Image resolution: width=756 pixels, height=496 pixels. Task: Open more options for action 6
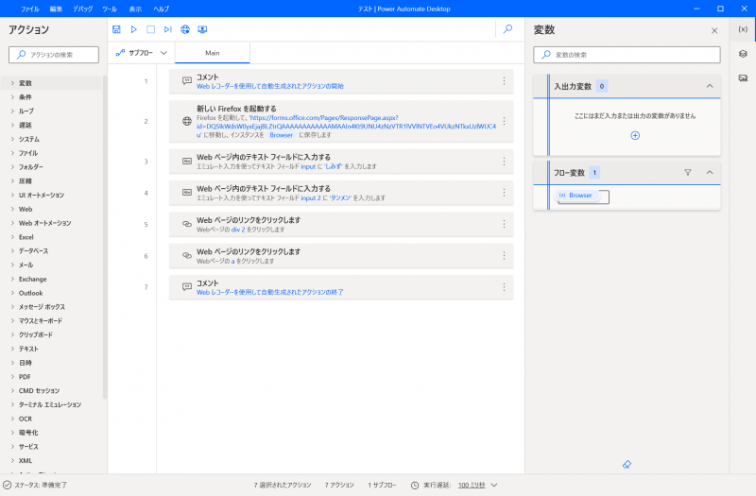pyautogui.click(x=504, y=255)
